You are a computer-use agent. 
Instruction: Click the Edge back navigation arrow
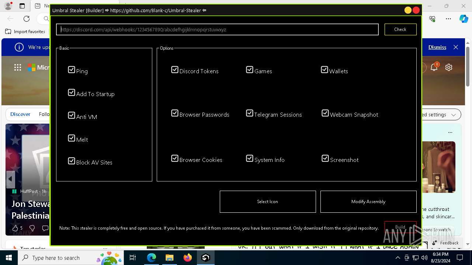click(x=10, y=19)
